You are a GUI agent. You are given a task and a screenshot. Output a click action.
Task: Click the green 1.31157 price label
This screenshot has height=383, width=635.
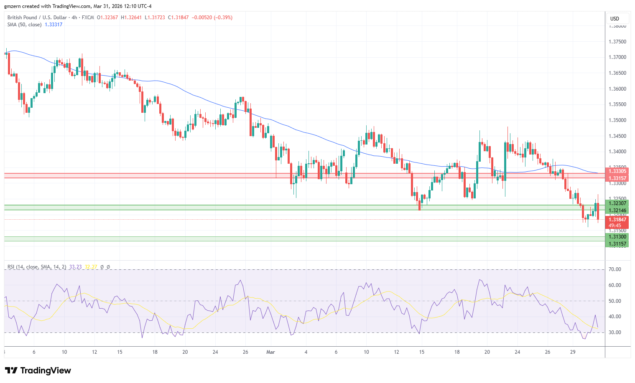(x=617, y=244)
